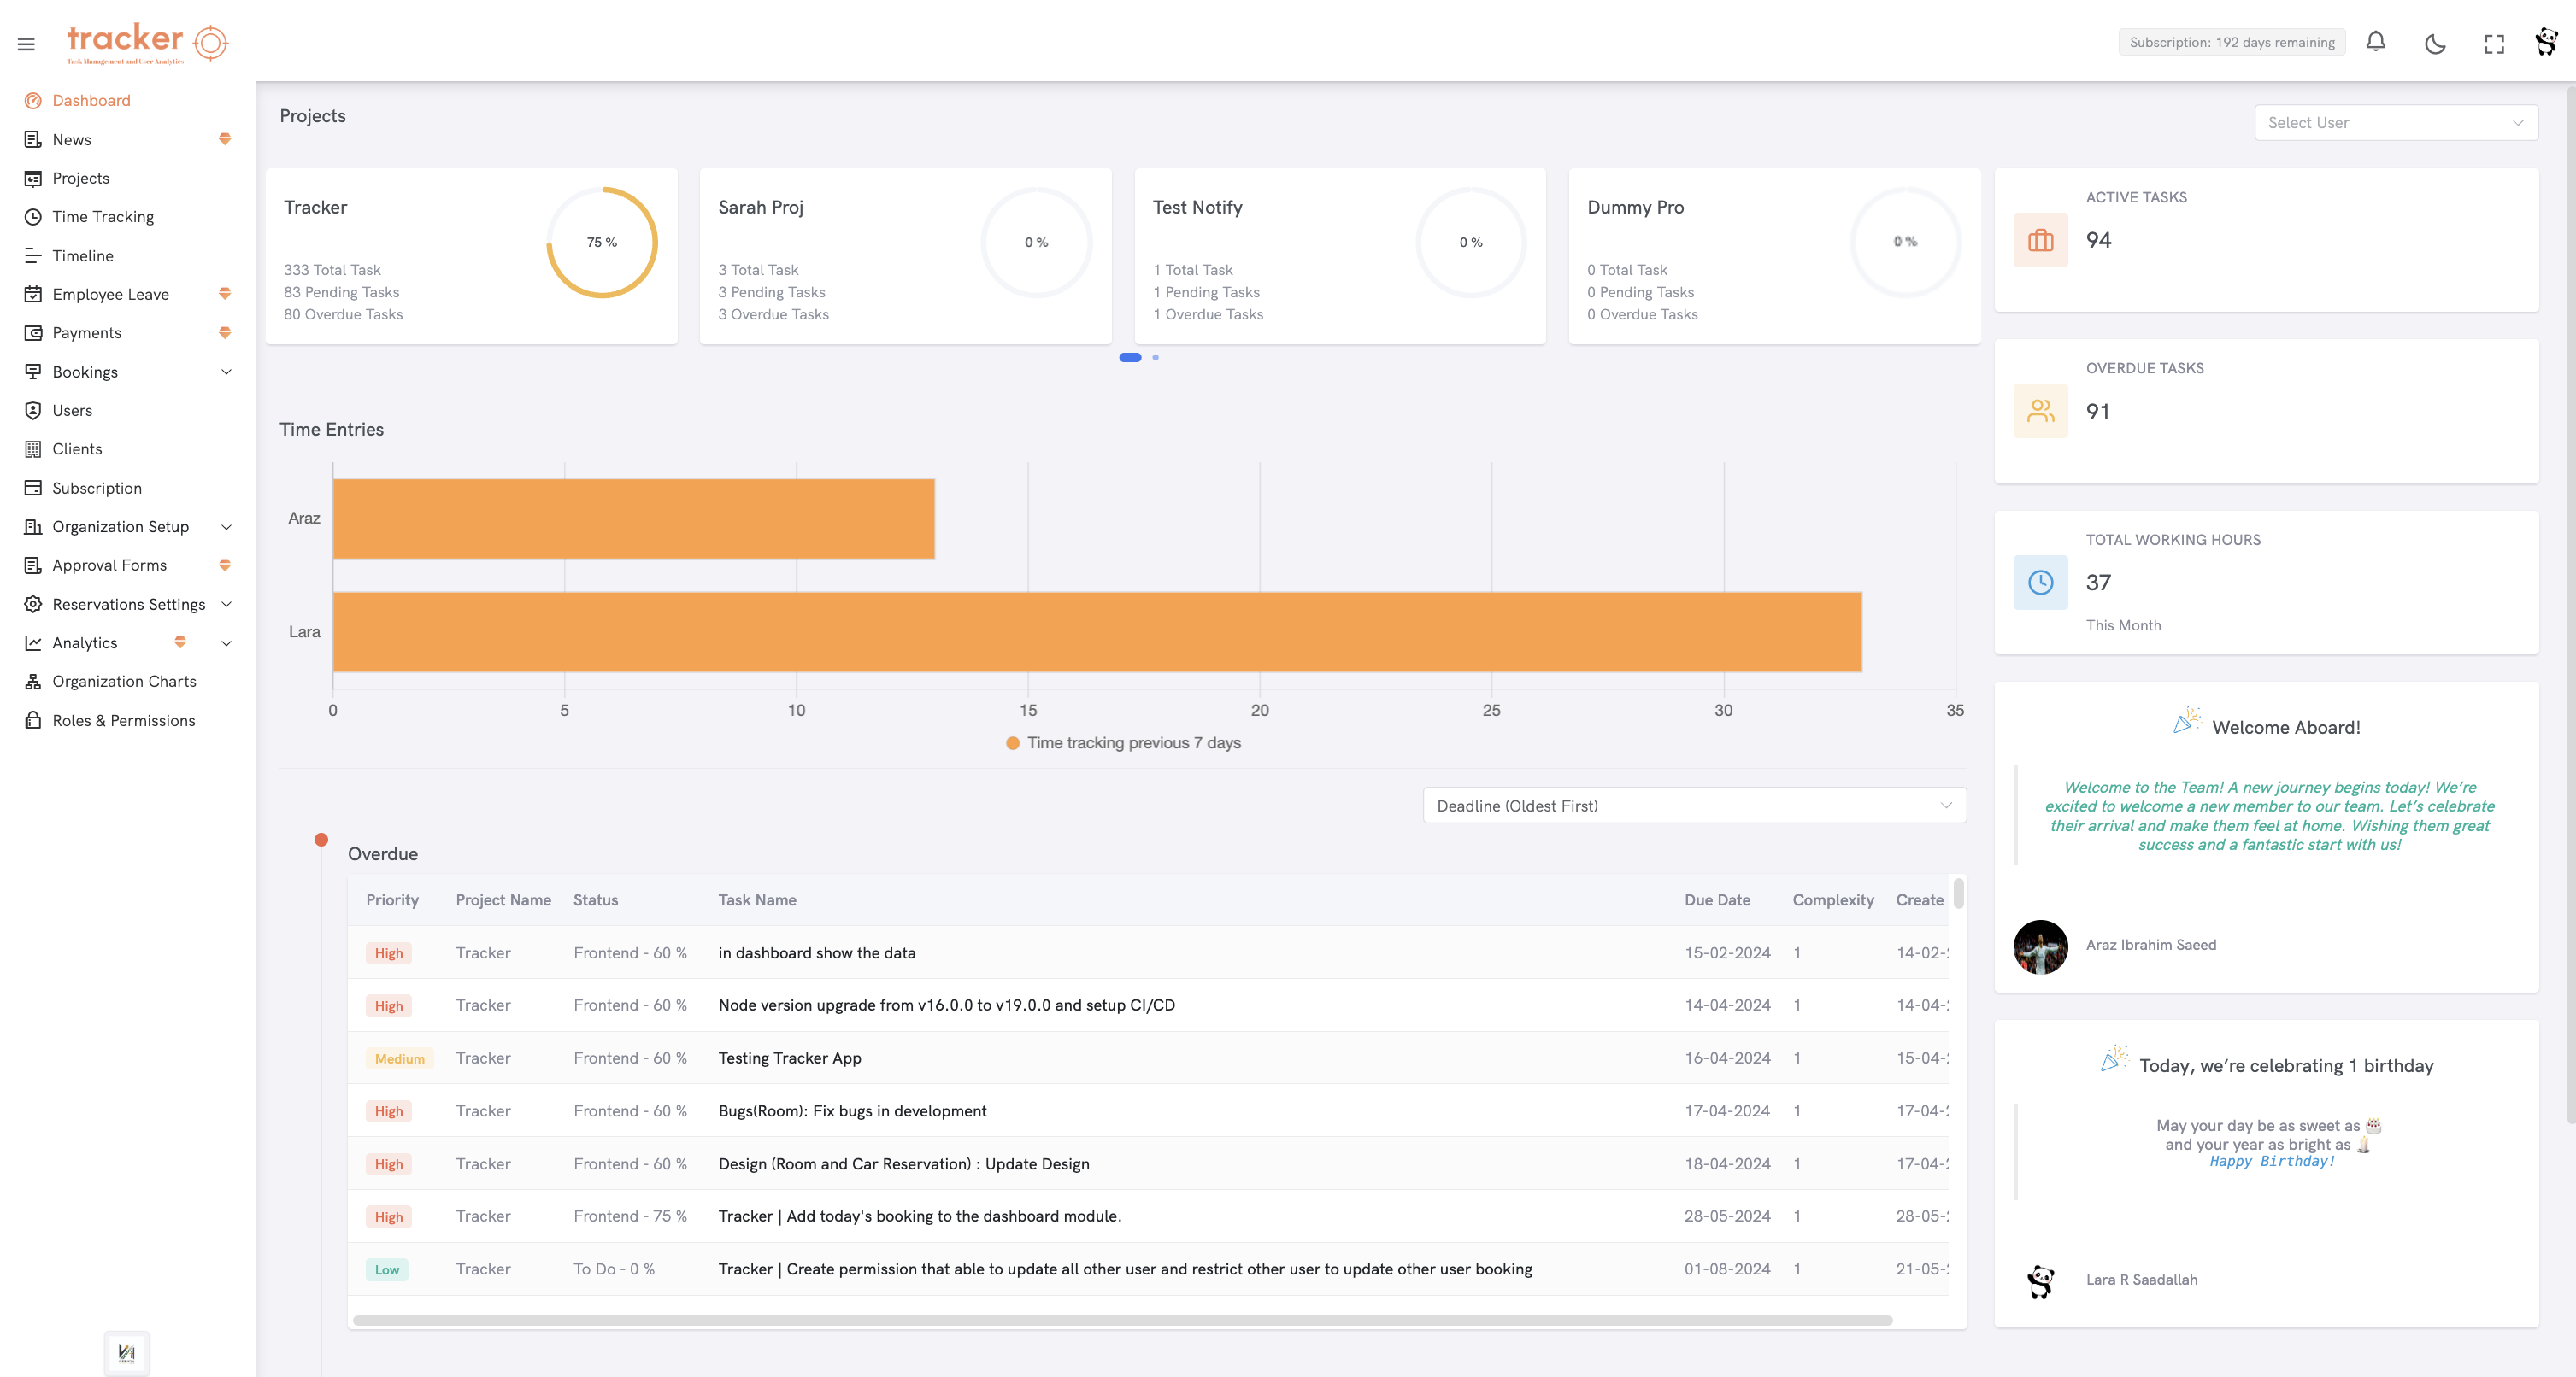The width and height of the screenshot is (2576, 1377).
Task: Go to Roles & Permissions page
Action: [123, 720]
